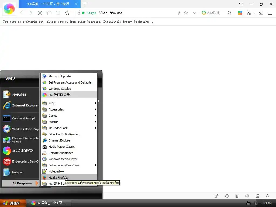Open Command Prompt from start menu
The height and width of the screenshot is (207, 276).
point(20,118)
